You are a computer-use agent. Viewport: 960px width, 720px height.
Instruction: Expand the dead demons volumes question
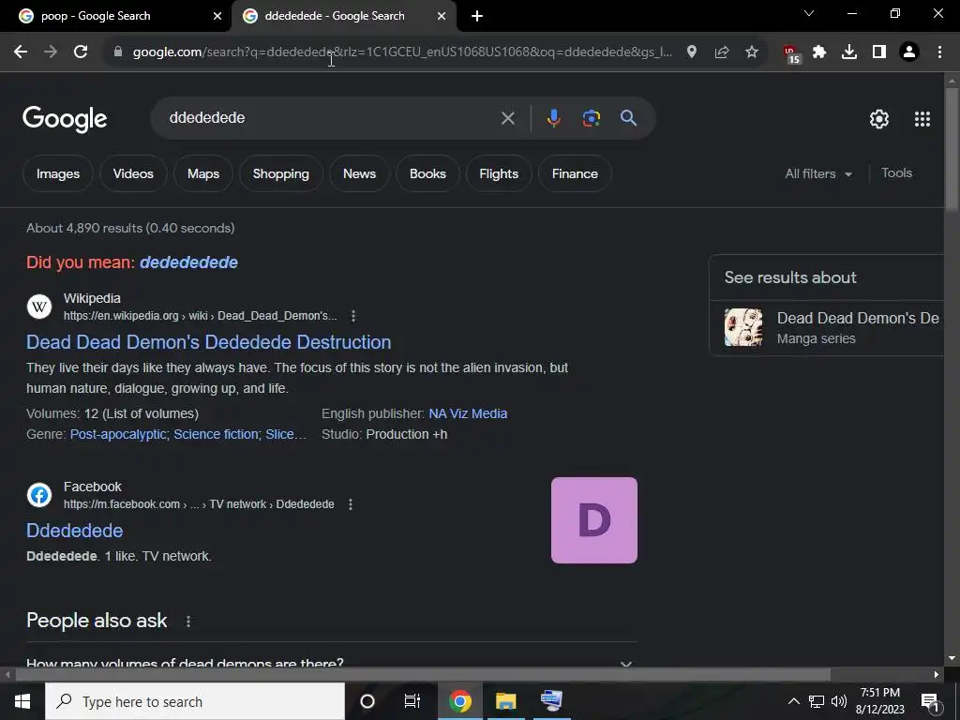pos(331,663)
